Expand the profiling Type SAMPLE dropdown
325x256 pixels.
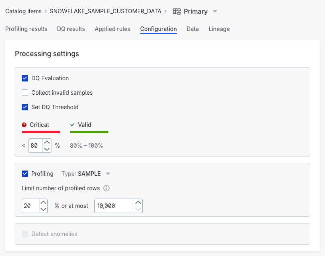point(108,174)
